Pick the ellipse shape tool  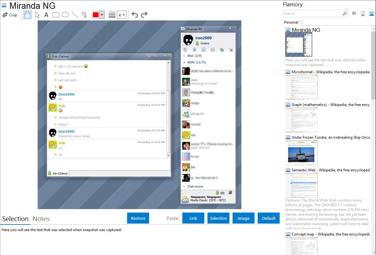click(65, 15)
